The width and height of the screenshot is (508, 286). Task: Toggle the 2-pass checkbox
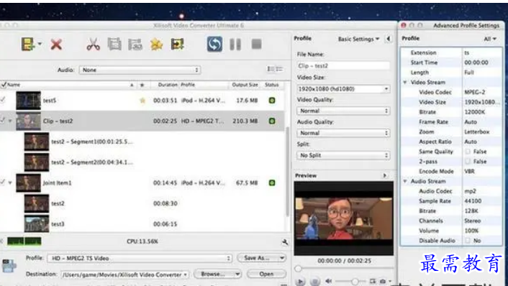pyautogui.click(x=468, y=161)
